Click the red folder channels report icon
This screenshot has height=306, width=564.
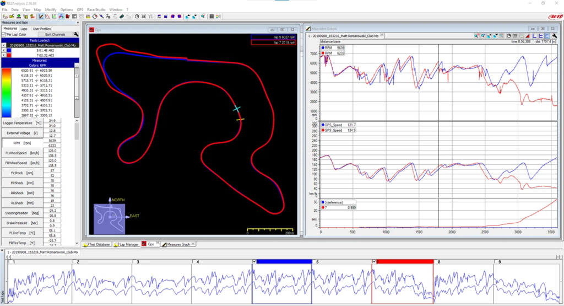[68, 17]
